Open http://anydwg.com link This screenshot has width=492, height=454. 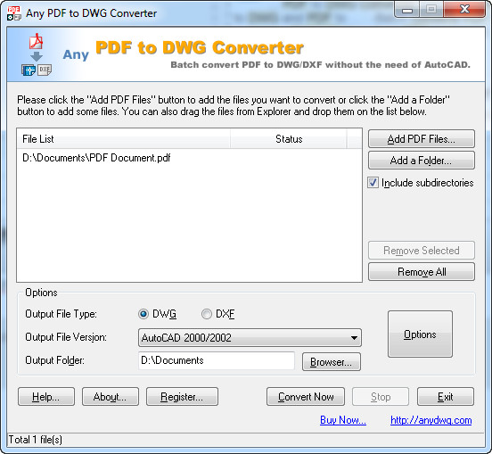coord(431,420)
